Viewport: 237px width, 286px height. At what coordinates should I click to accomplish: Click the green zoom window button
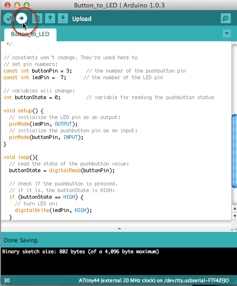(x=26, y=5)
